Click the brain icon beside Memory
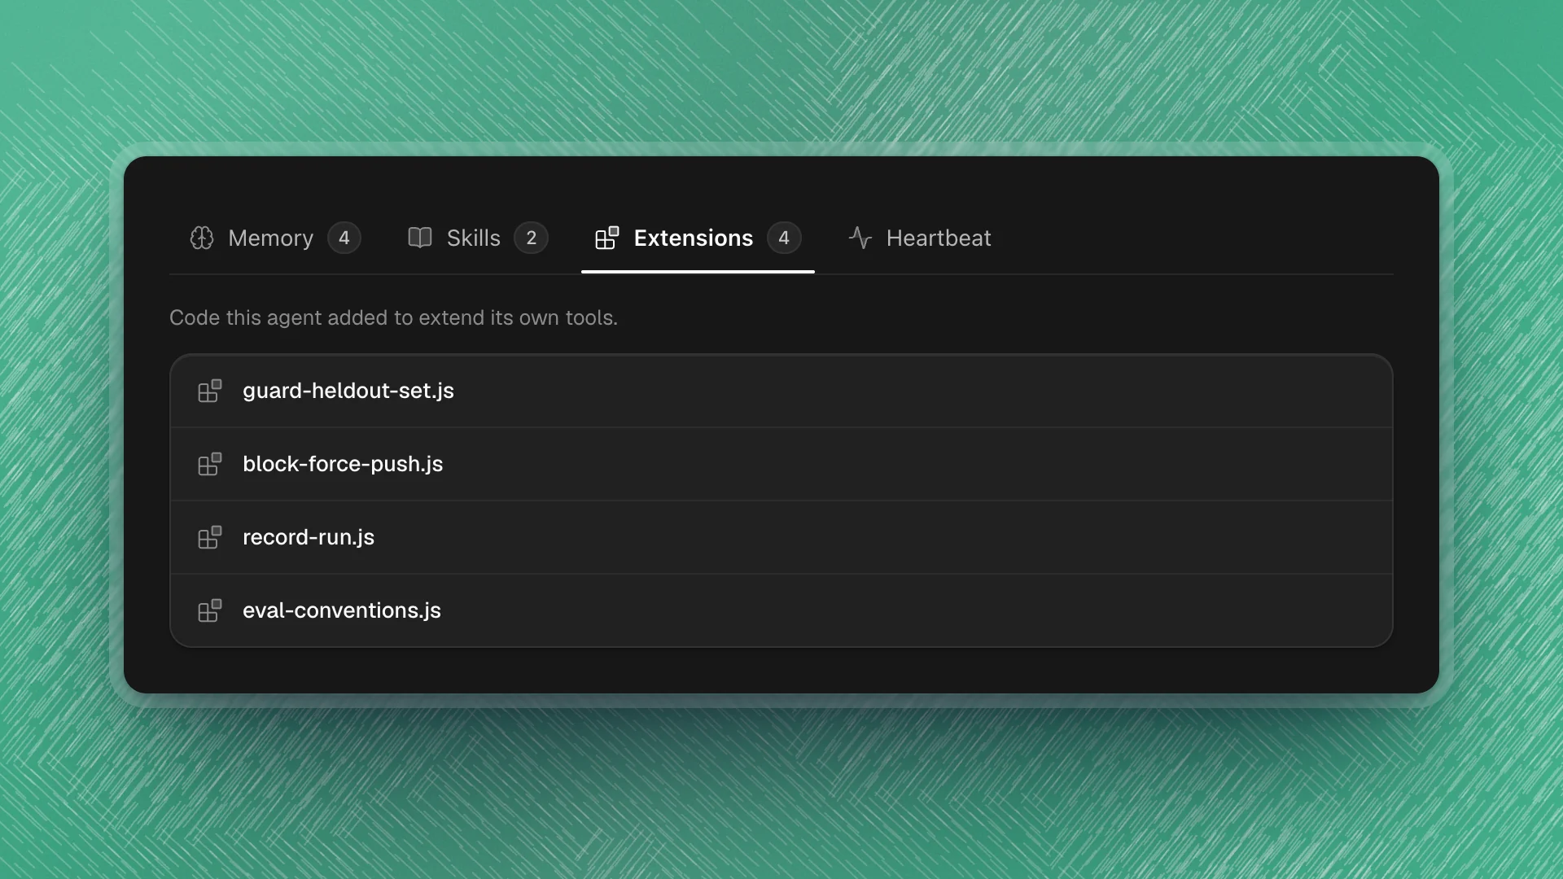 tap(202, 238)
